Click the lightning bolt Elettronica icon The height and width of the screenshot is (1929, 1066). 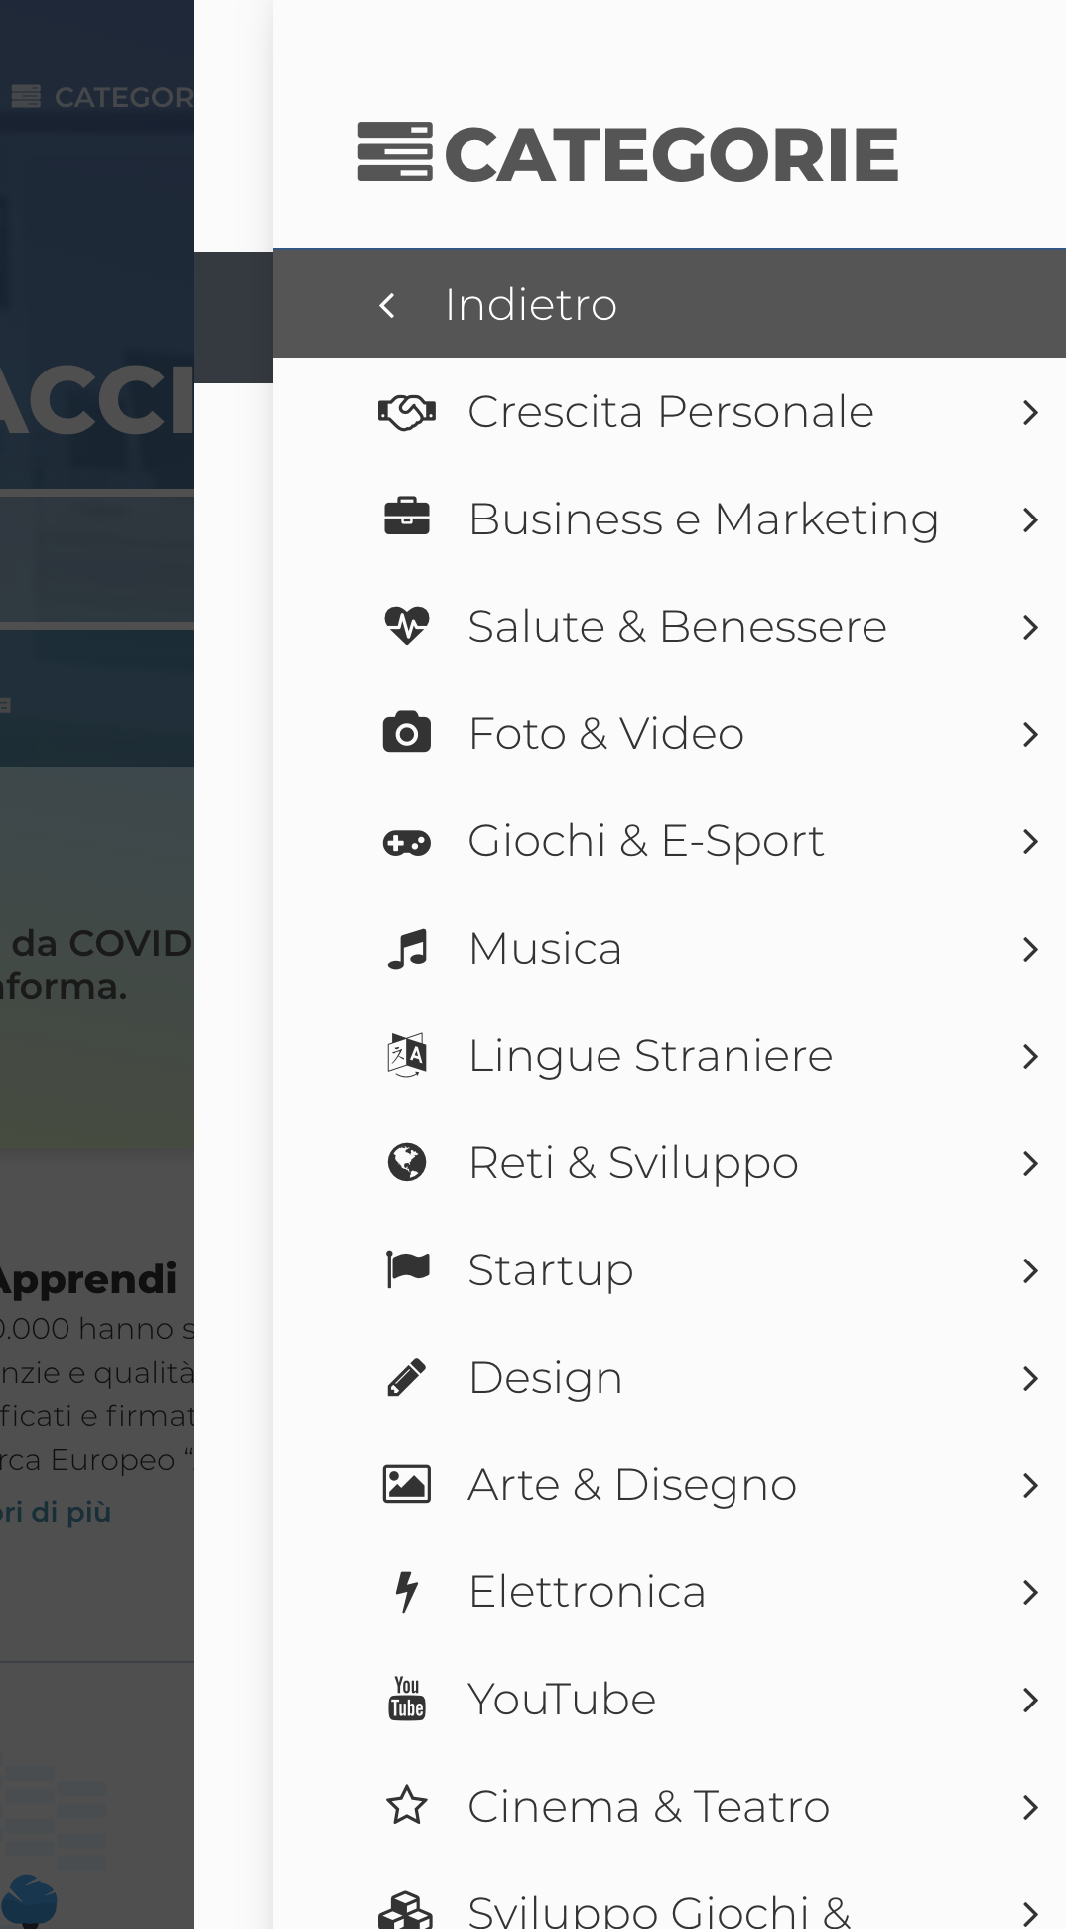pos(407,1591)
